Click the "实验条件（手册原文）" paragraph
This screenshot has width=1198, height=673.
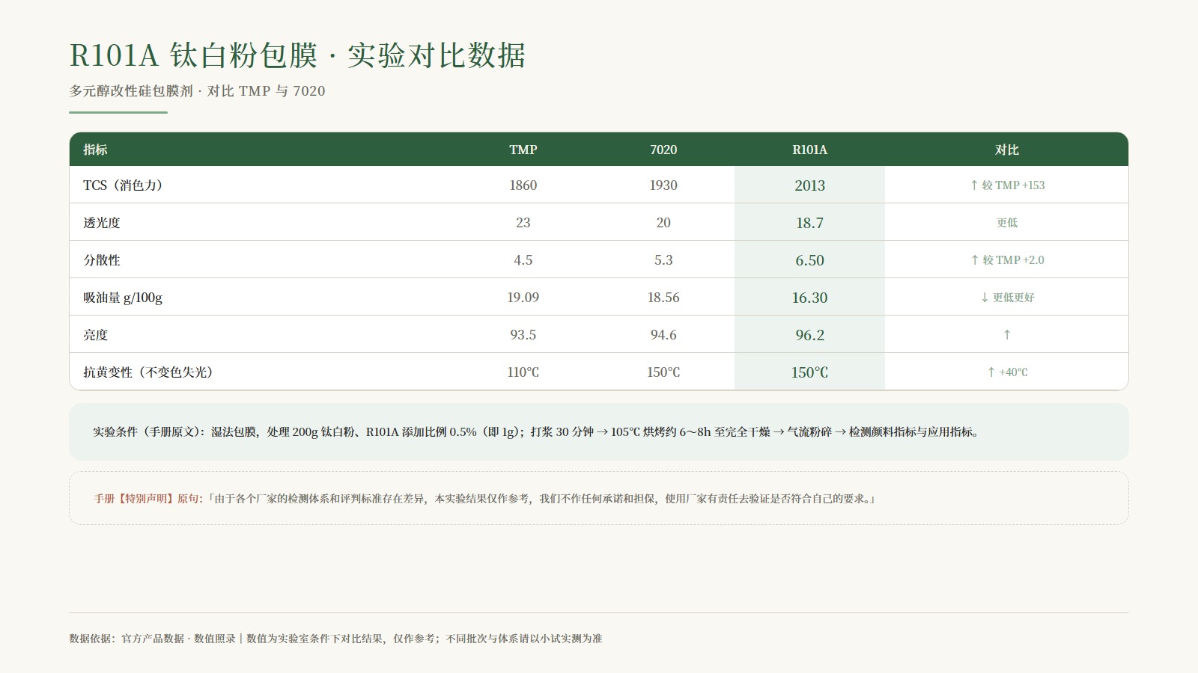pos(536,431)
